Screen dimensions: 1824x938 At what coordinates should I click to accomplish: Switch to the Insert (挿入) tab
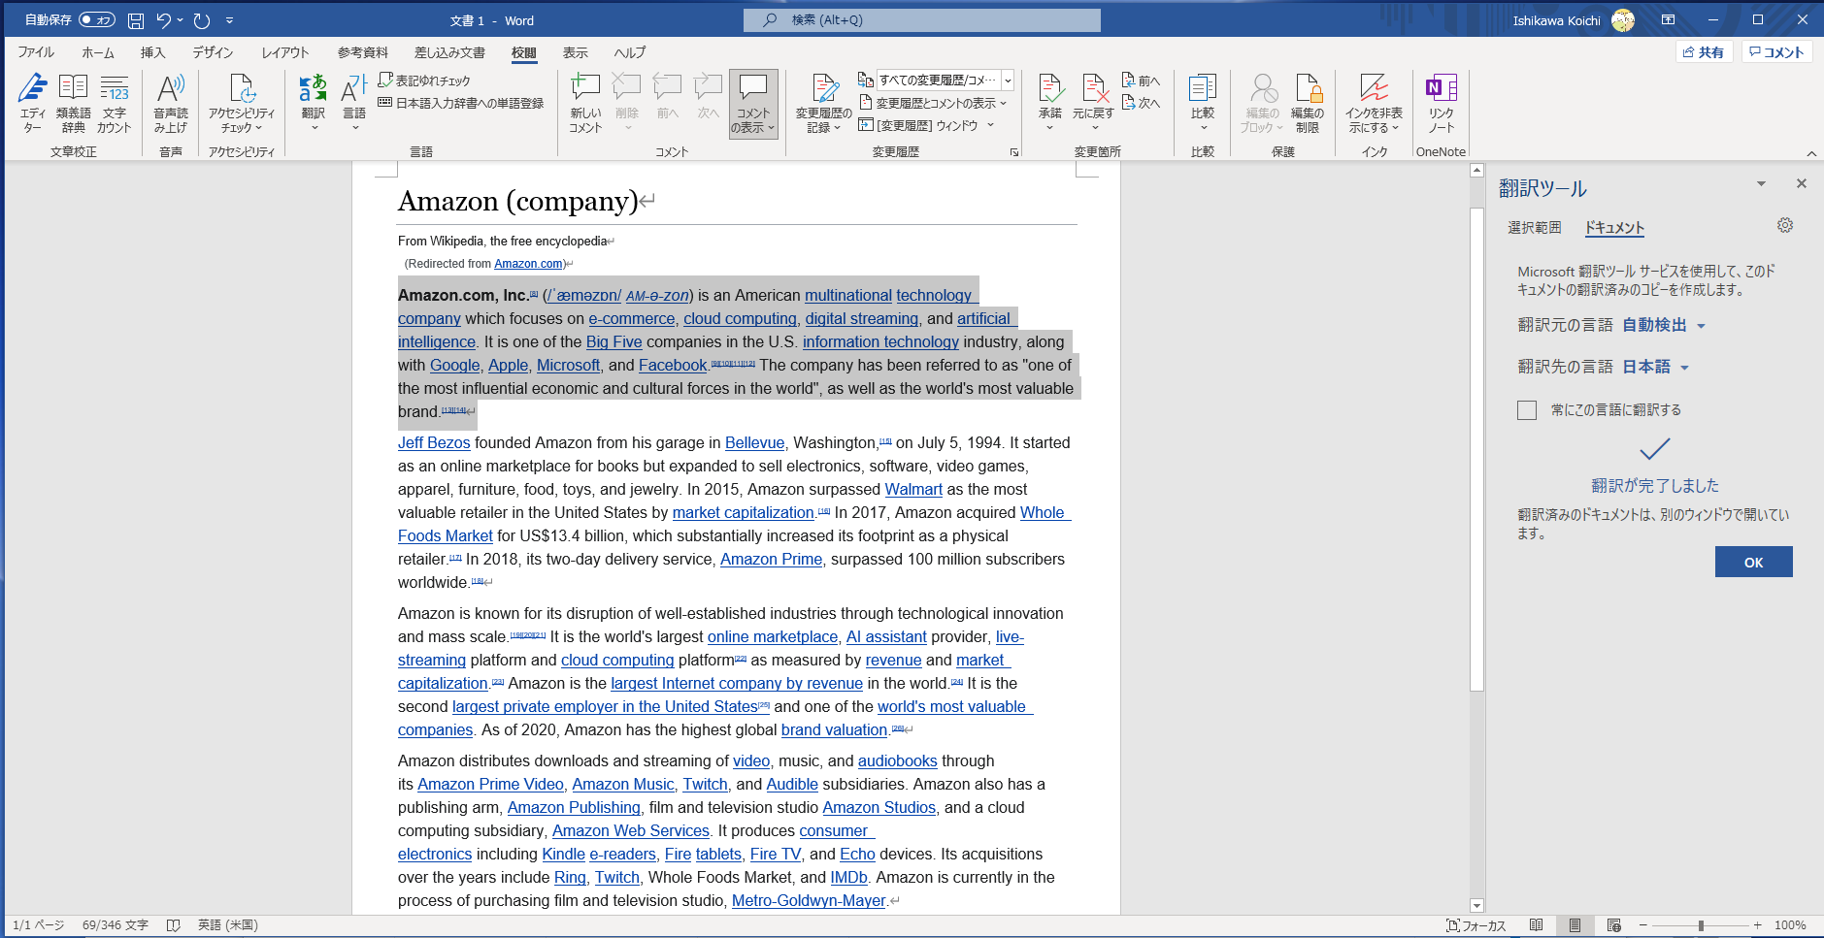(153, 52)
